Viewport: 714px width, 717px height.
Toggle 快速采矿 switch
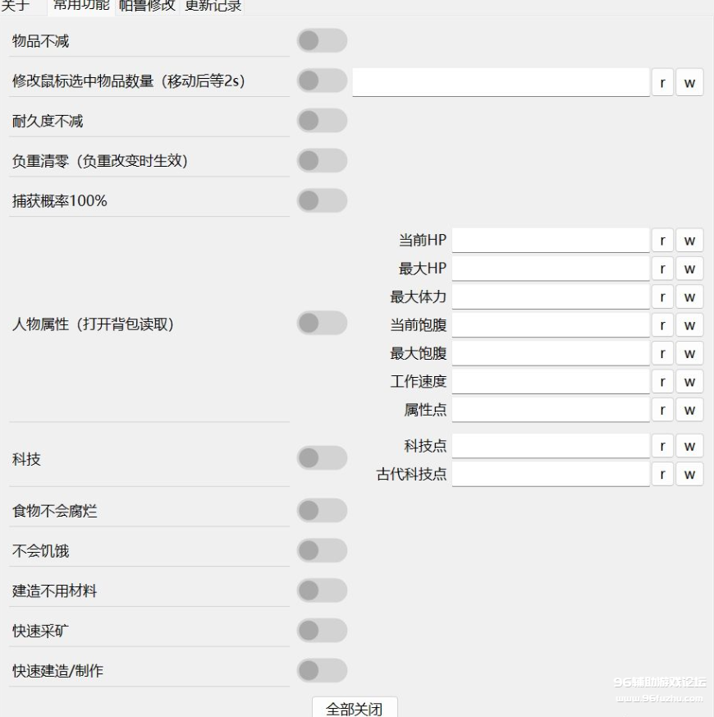coord(322,631)
